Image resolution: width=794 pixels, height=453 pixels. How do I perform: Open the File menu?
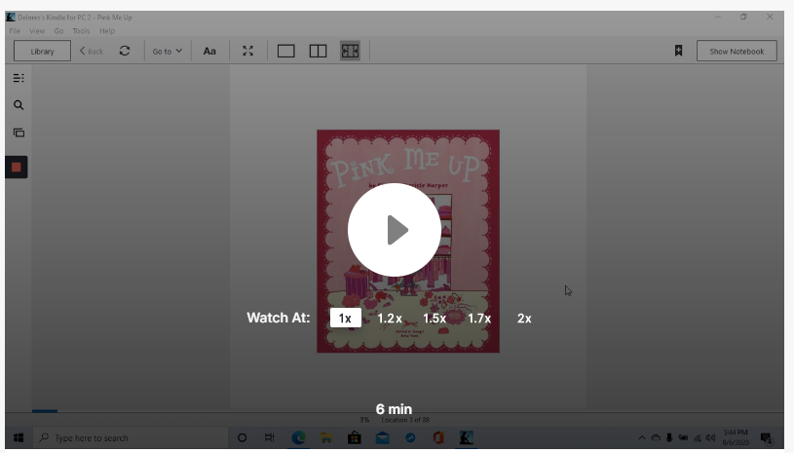tap(15, 31)
